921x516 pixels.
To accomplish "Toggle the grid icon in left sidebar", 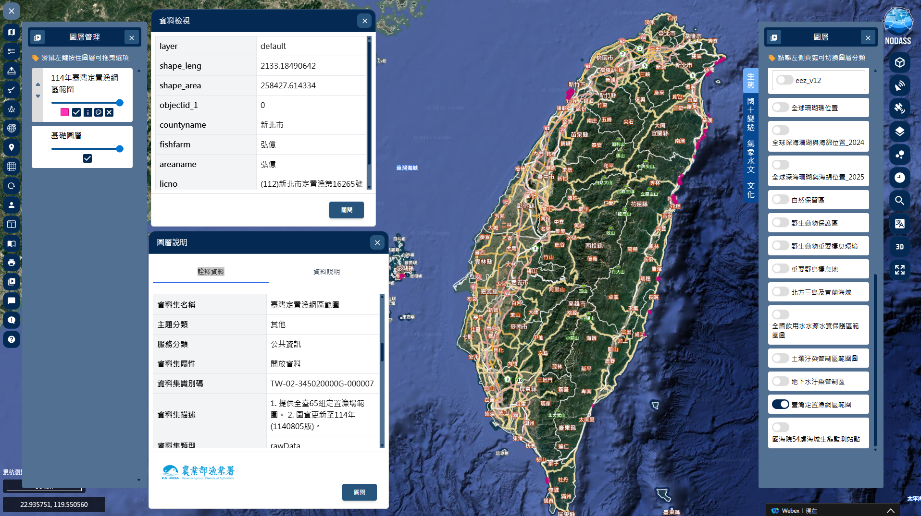I will pos(12,167).
